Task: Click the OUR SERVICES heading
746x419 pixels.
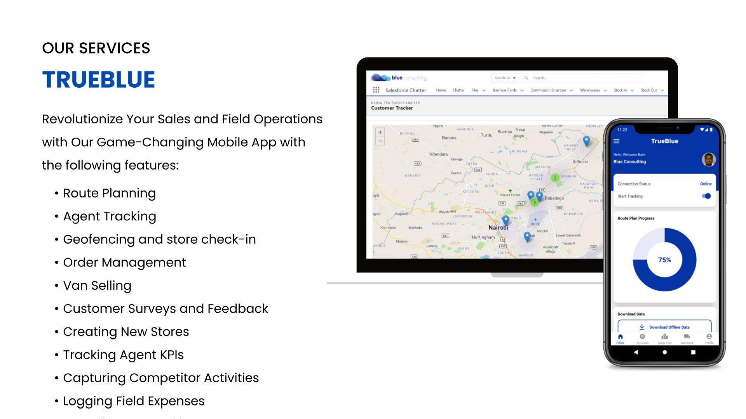Action: point(96,48)
